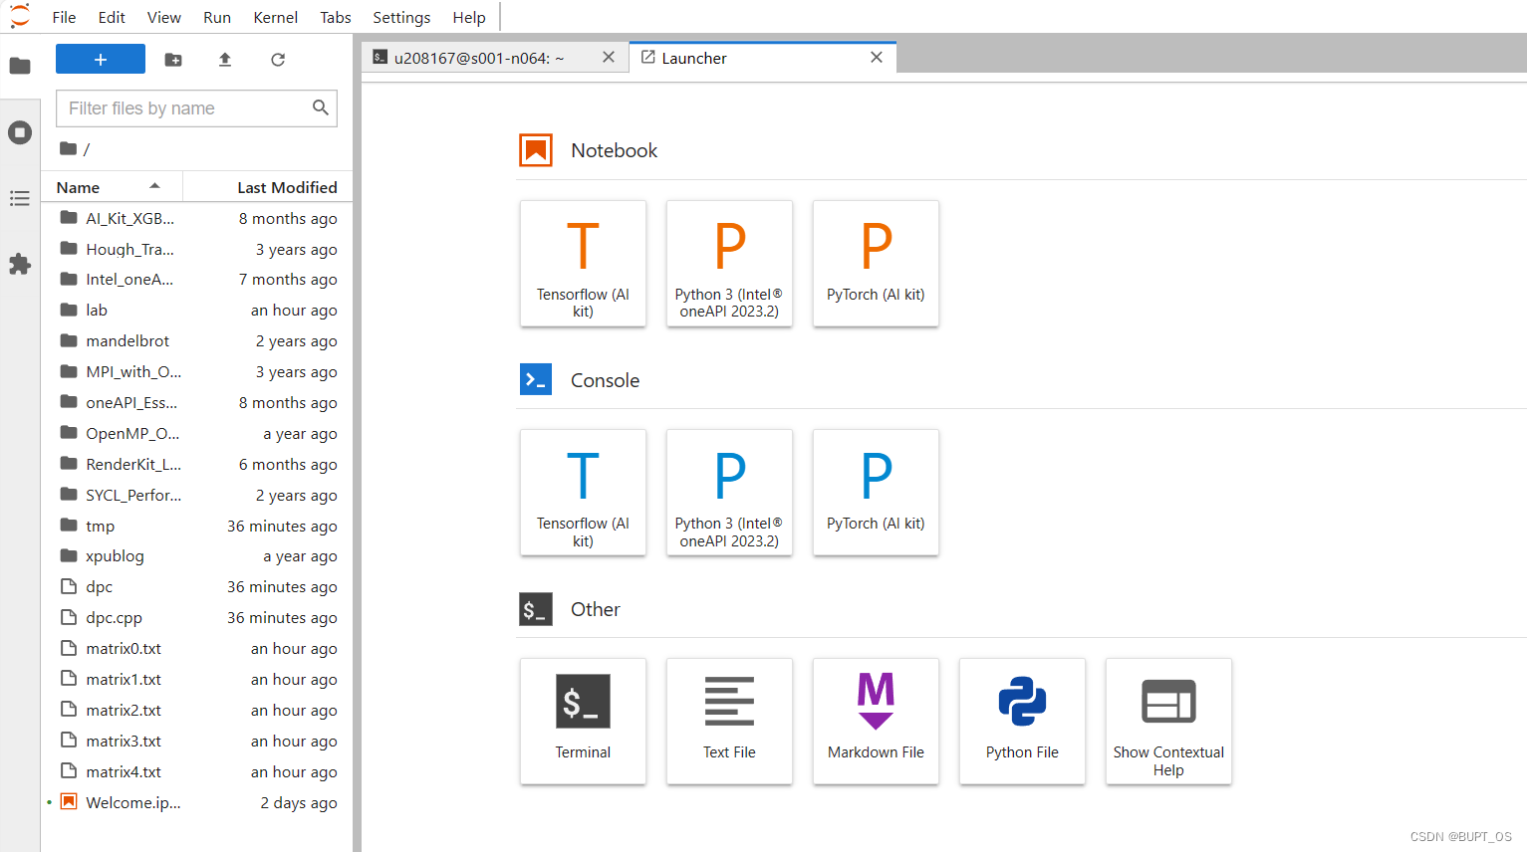Click the search magnifier in filter box
The height and width of the screenshot is (852, 1527).
[x=321, y=107]
